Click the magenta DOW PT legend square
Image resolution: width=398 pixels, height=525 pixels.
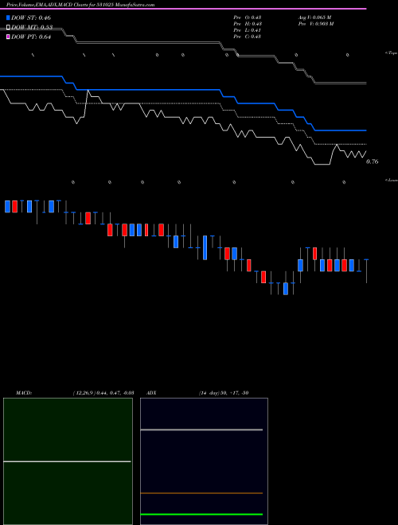pyautogui.click(x=8, y=37)
